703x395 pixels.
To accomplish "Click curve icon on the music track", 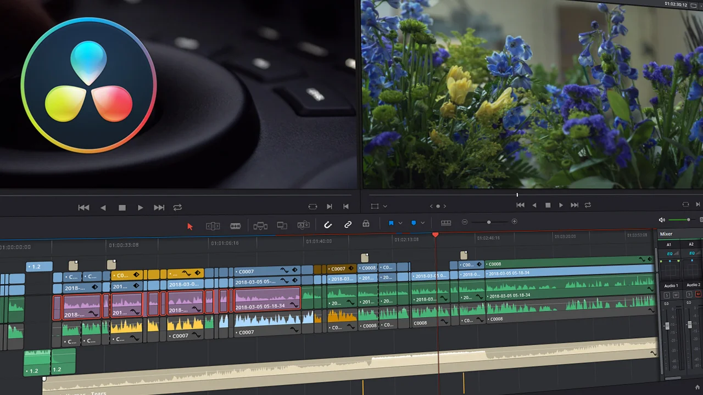I will (654, 353).
